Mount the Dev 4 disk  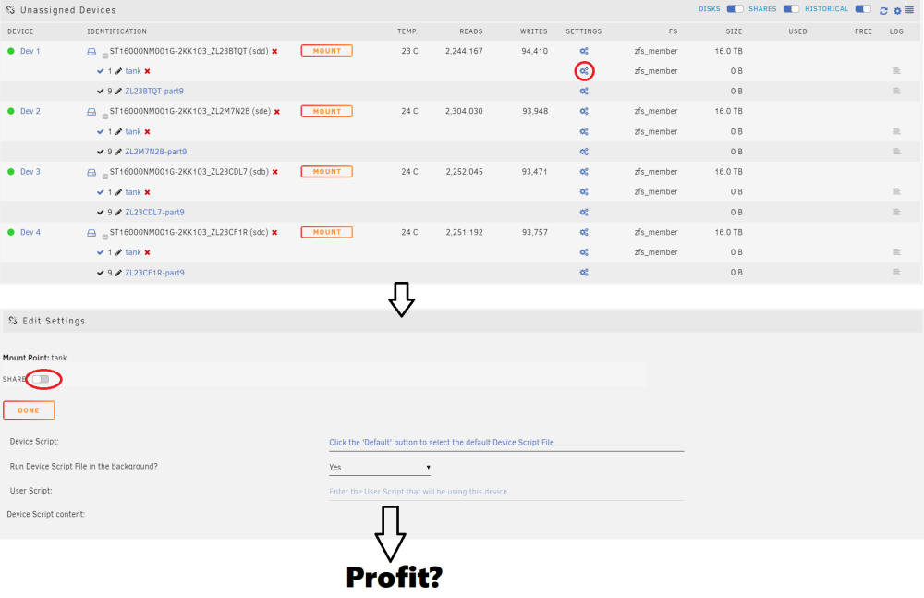(x=327, y=232)
